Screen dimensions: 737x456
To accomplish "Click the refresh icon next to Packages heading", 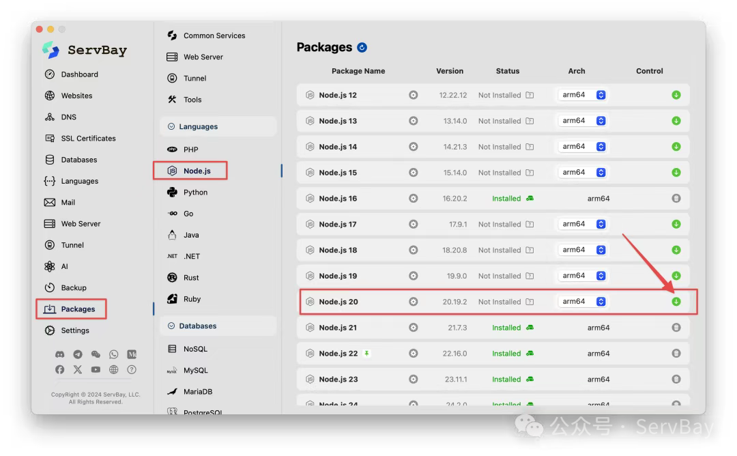I will 362,48.
